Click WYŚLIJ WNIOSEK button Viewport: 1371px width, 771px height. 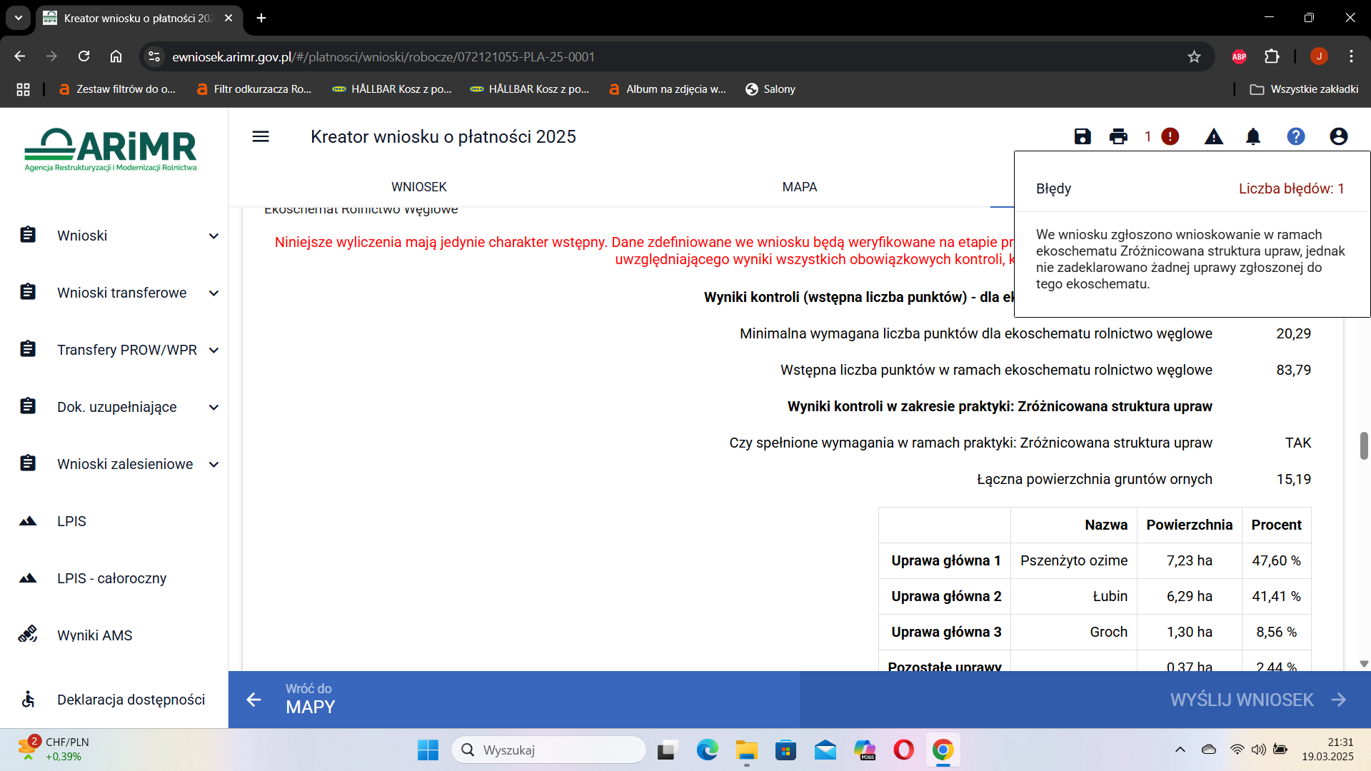tap(1257, 700)
